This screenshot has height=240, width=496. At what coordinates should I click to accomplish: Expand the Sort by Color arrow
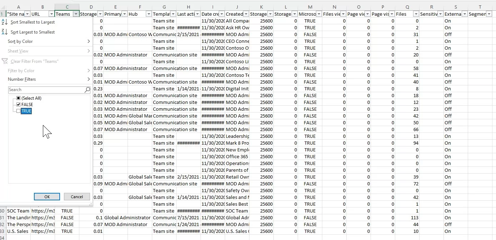[x=89, y=41]
